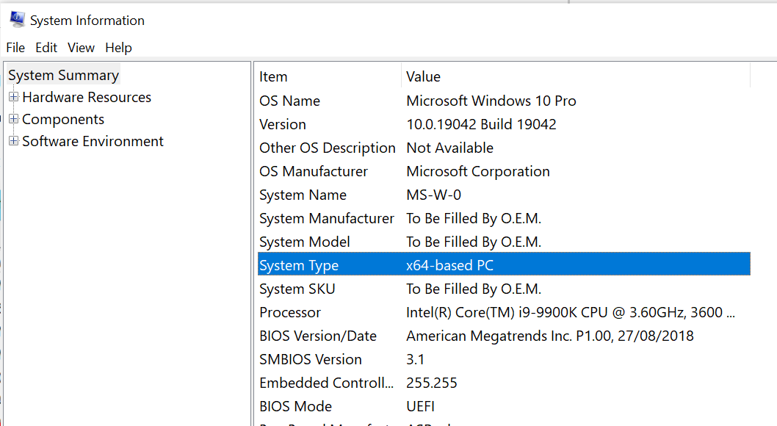
Task: Click the Microsoft Corporation value
Action: click(x=478, y=171)
